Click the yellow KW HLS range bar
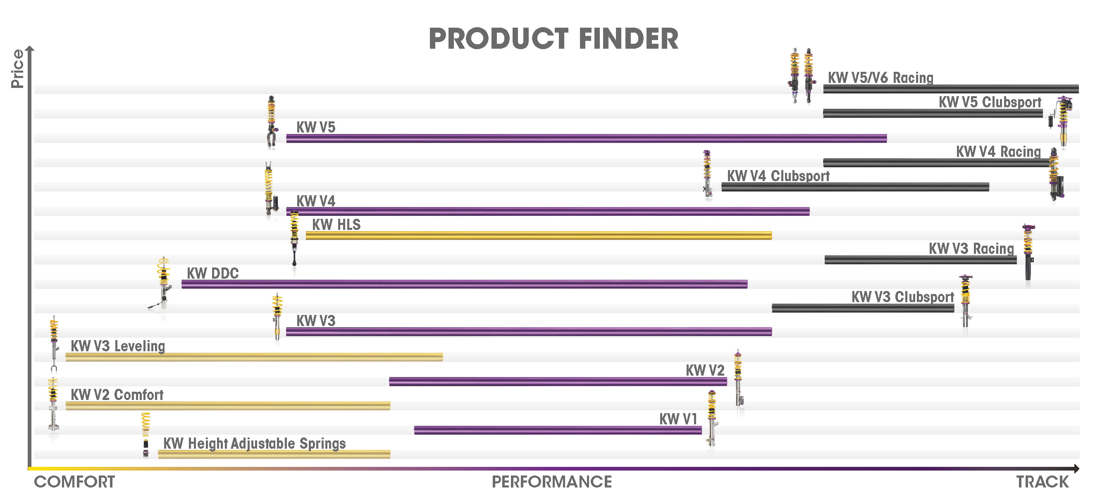 point(539,235)
